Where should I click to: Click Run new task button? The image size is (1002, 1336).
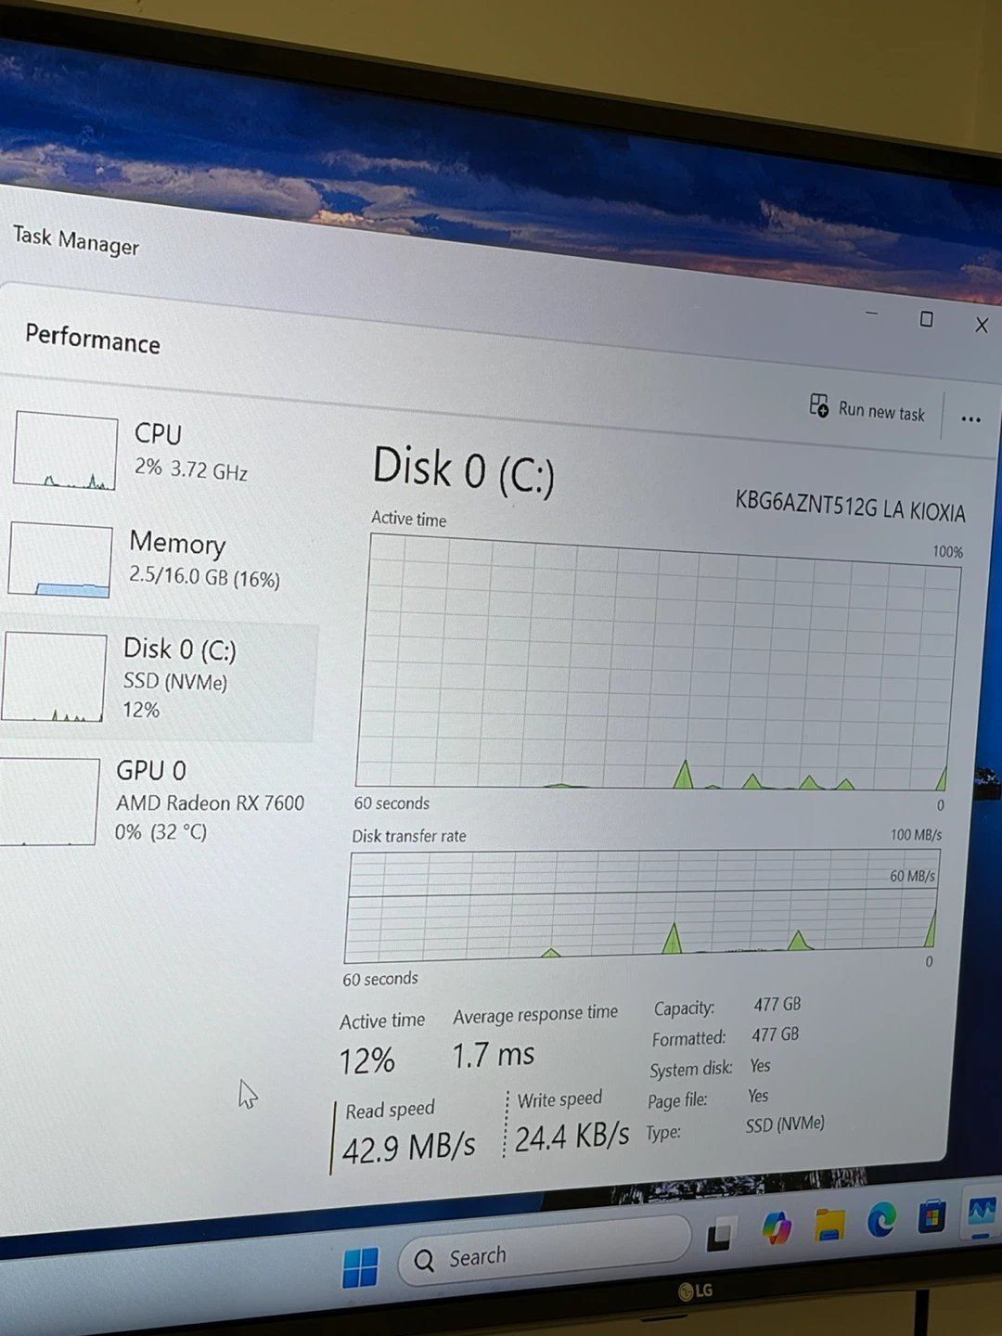[x=867, y=409]
